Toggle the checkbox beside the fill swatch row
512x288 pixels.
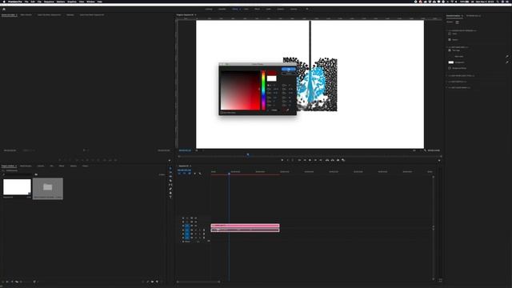(x=450, y=68)
